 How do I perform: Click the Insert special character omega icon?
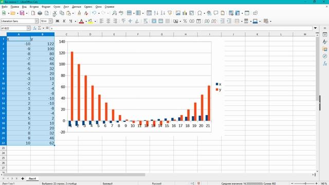pyautogui.click(x=199, y=13)
